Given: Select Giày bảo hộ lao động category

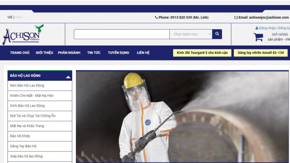Looking at the screenshot, I should tap(40, 156).
